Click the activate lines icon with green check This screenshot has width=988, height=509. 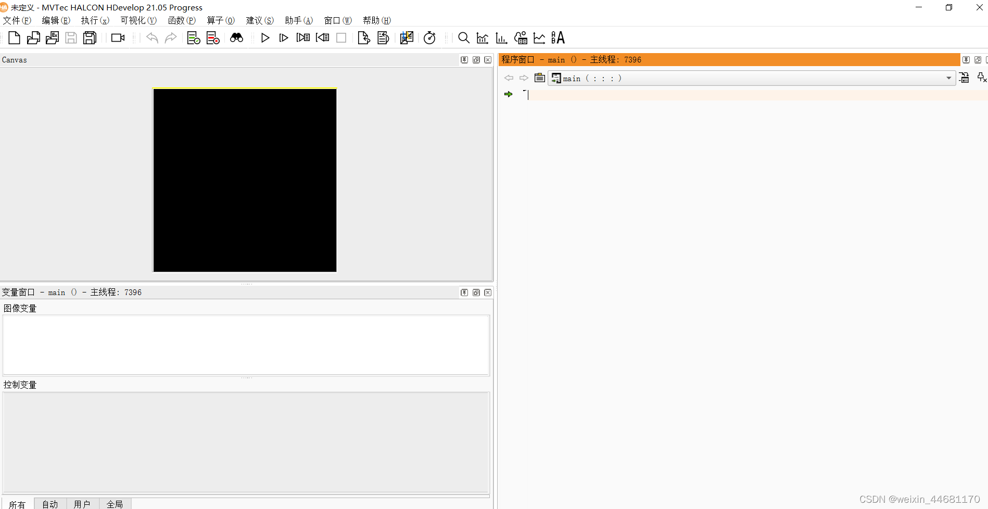[194, 38]
